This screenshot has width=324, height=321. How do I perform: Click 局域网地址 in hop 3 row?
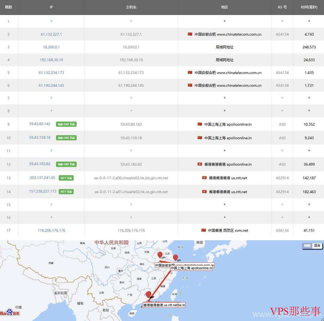tap(224, 47)
